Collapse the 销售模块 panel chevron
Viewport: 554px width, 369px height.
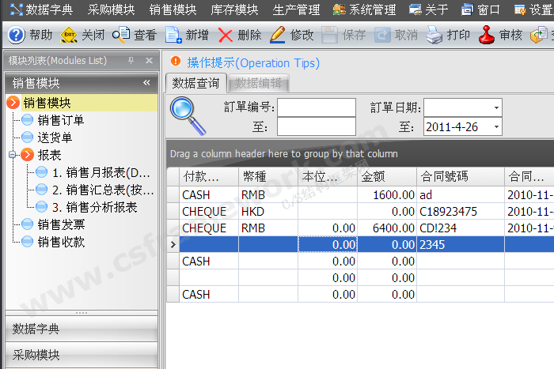pos(146,83)
